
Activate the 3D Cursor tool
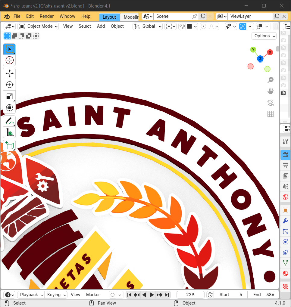9,60
